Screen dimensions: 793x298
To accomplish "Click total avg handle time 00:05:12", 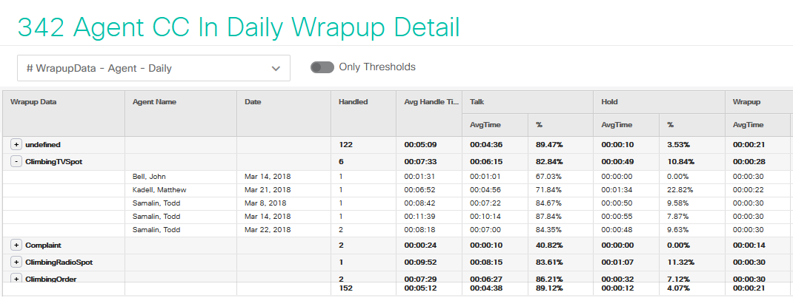I will (420, 288).
